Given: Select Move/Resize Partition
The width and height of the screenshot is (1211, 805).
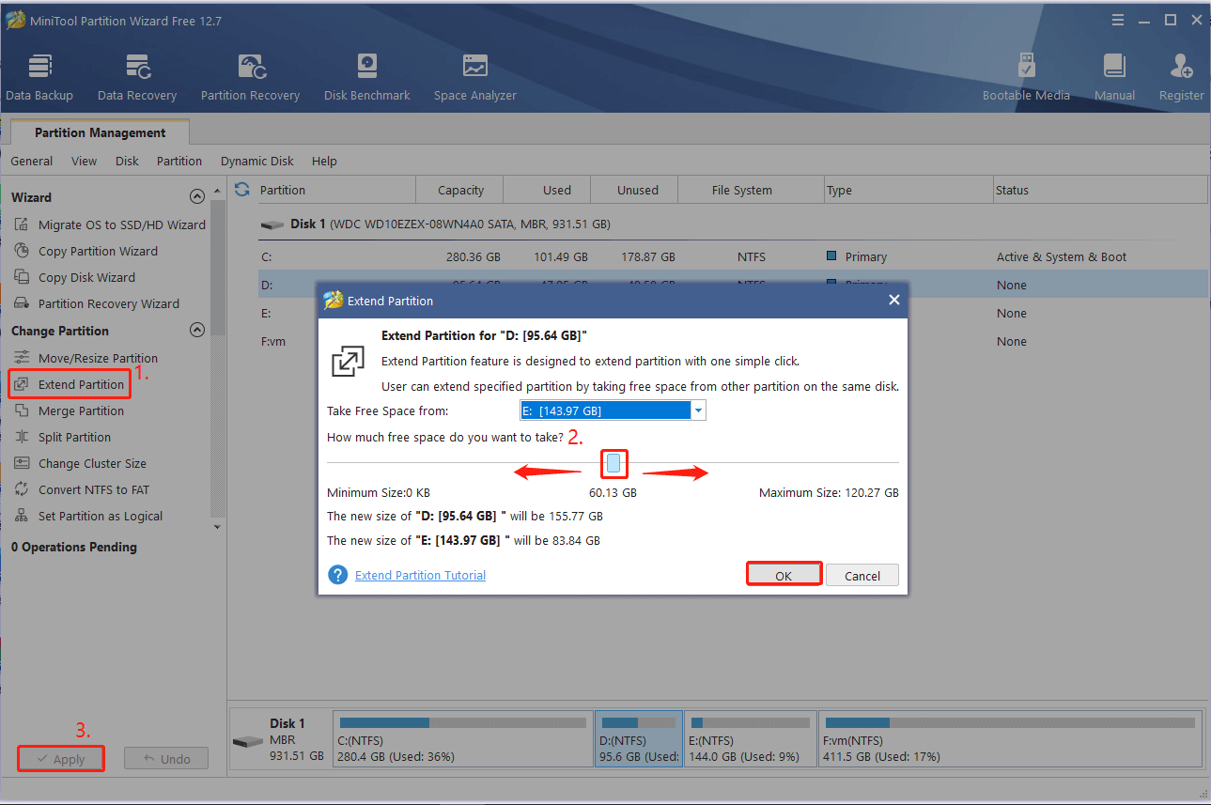Looking at the screenshot, I should (x=86, y=358).
